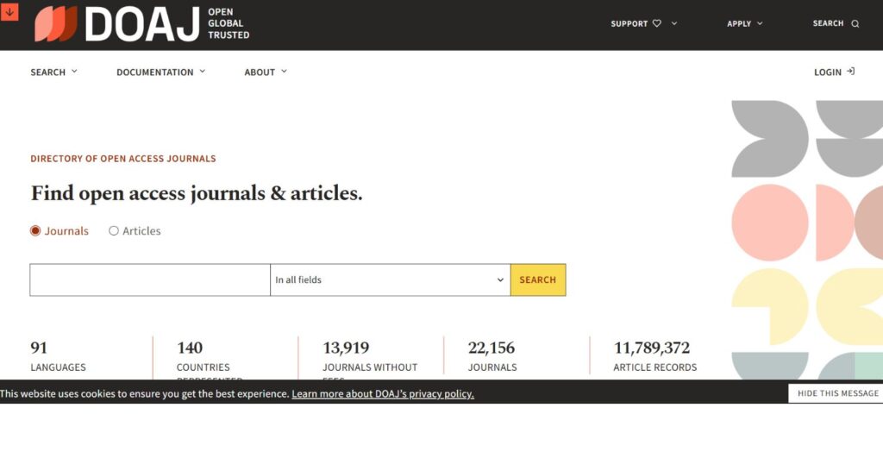883x452 pixels.
Task: Click the heart icon next to Support
Action: click(657, 24)
